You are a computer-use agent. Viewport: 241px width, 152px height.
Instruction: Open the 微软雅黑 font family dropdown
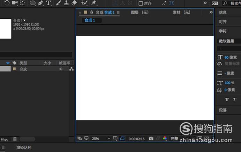(229, 41)
